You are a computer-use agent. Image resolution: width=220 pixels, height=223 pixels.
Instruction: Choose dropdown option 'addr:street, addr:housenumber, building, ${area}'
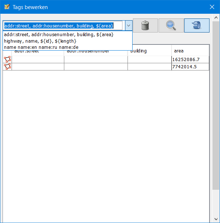coord(67,35)
